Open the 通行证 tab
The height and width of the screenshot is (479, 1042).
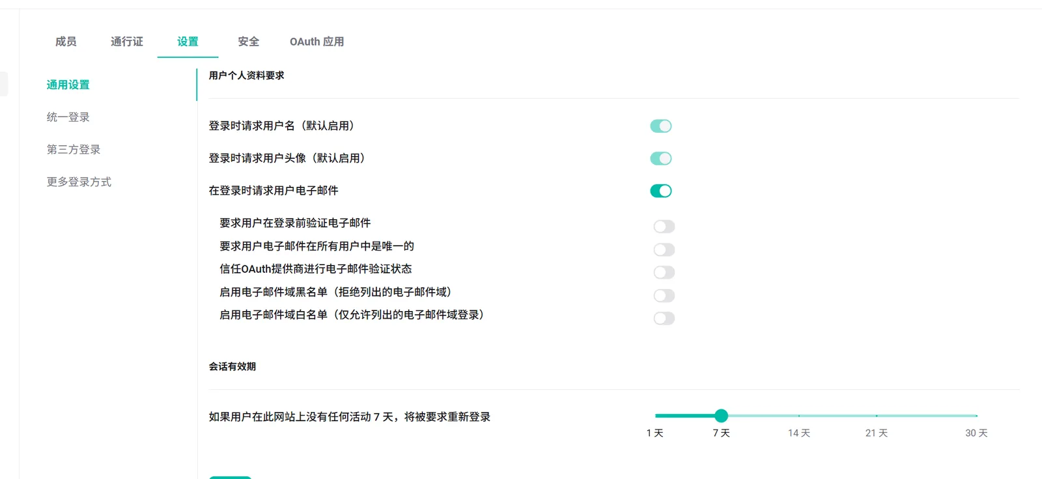pyautogui.click(x=127, y=42)
